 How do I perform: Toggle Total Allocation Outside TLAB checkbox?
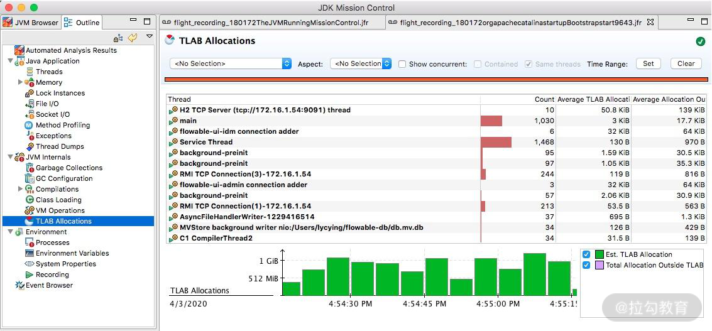[586, 265]
